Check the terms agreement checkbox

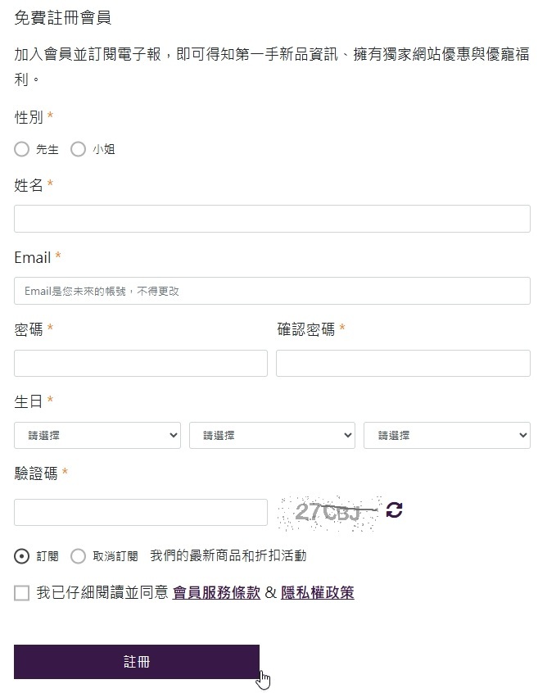tap(22, 593)
